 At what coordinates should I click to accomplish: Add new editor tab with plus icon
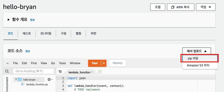click(100, 72)
